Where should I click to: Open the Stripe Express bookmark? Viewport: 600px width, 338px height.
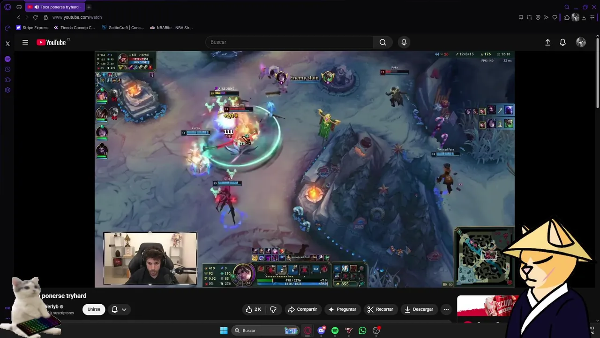[x=32, y=28]
